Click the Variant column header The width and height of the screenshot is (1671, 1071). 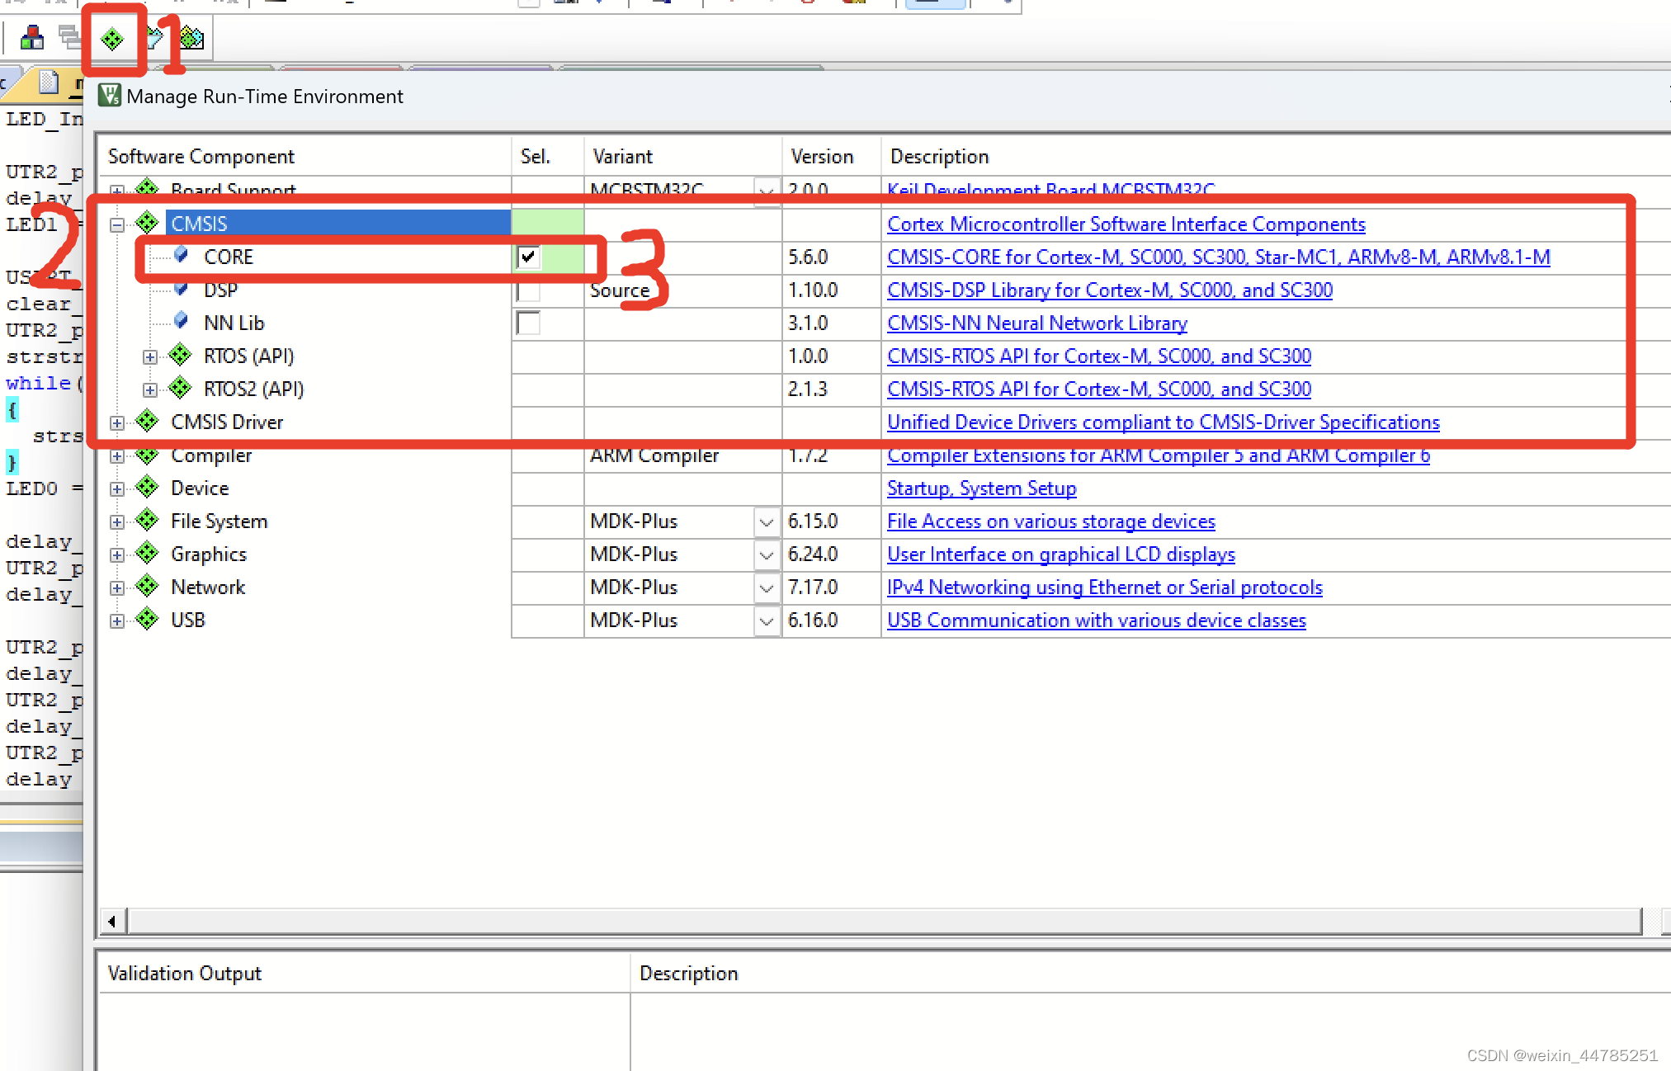pyautogui.click(x=683, y=156)
